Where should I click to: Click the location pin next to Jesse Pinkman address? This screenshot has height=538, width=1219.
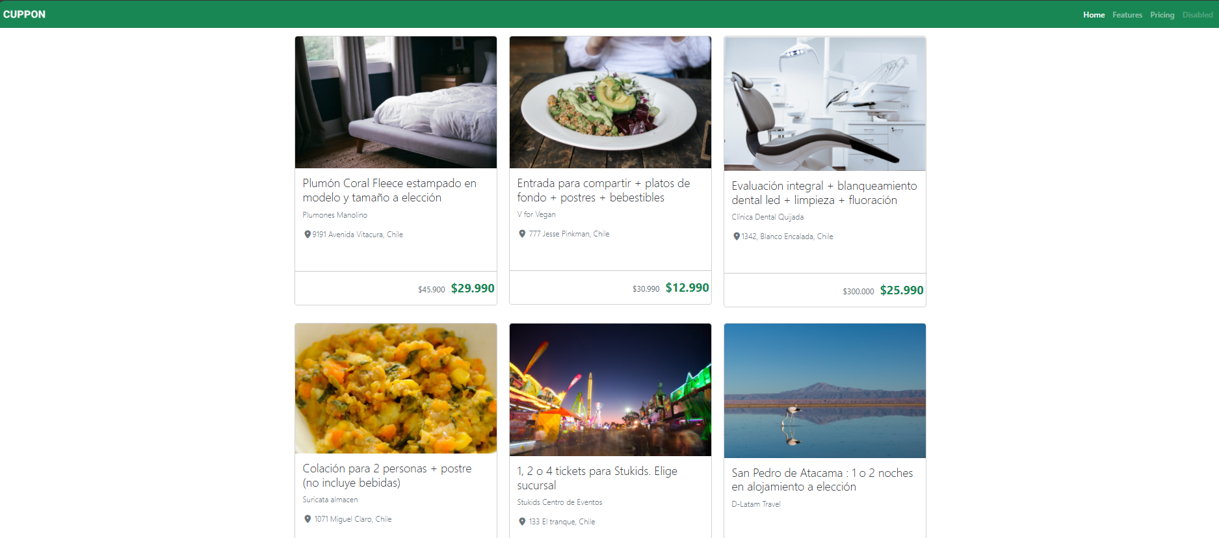click(522, 234)
